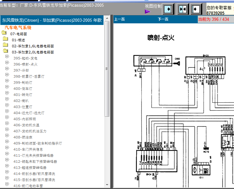Click the page icon beside 404-近光灯-远光灯
Viewport: 234px width, 189px height.
[7, 112]
